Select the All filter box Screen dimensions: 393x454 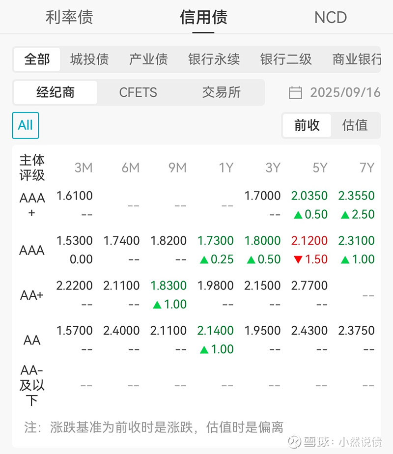25,125
